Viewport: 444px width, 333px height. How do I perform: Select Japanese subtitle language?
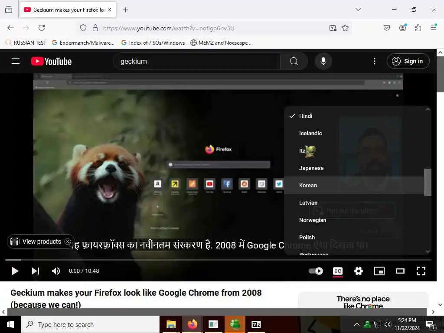[x=354, y=168]
